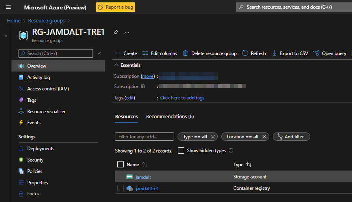Screen dimensions: 352x202
Task: Pin the resource group to dashboard
Action: [x=115, y=33]
